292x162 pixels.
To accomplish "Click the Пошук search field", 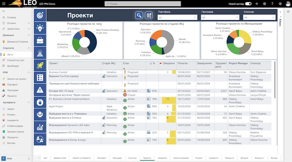I will (146, 4).
